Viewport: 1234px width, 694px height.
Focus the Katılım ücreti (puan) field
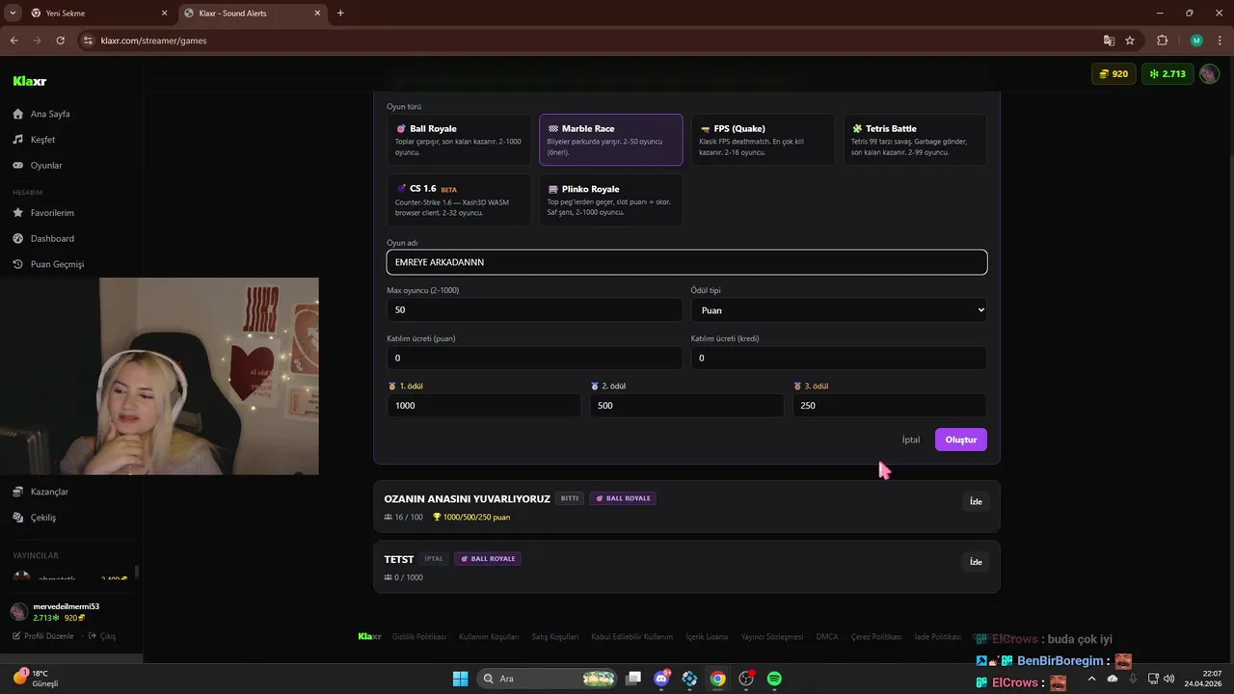(534, 358)
